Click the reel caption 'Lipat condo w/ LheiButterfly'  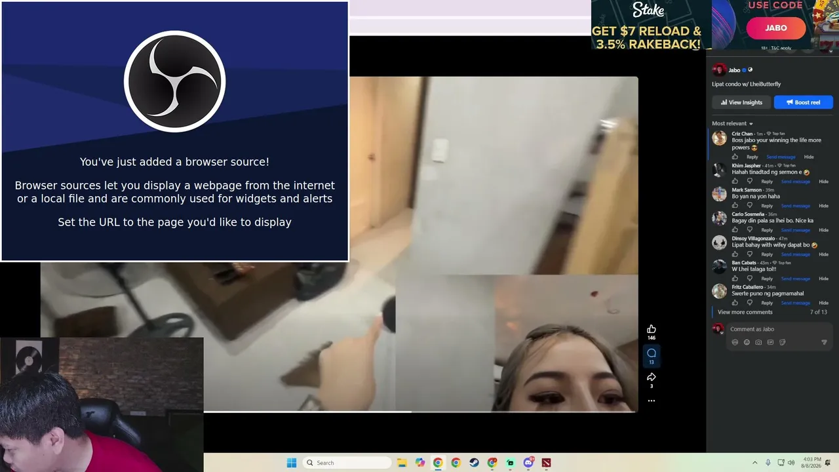coord(747,84)
